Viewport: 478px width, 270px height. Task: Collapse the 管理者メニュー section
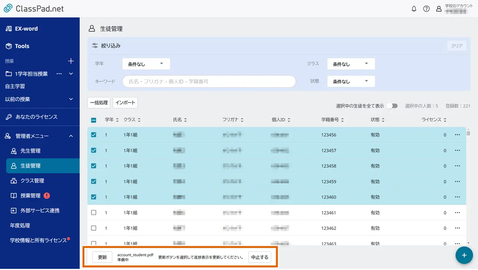(71, 136)
